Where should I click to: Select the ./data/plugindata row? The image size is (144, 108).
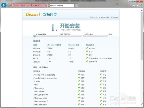point(70,95)
